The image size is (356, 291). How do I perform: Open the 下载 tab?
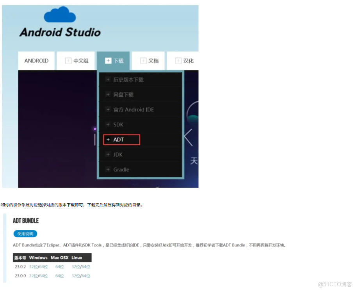pos(113,61)
